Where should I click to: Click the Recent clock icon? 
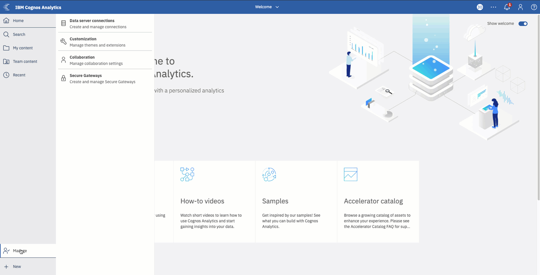tap(6, 75)
